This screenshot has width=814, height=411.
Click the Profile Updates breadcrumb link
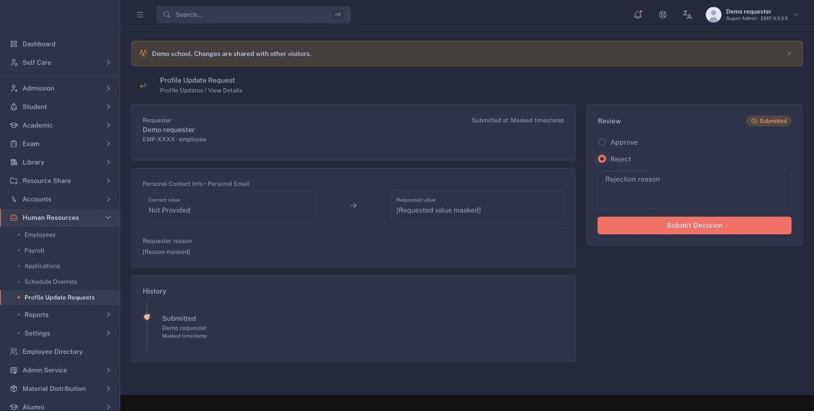pyautogui.click(x=181, y=91)
